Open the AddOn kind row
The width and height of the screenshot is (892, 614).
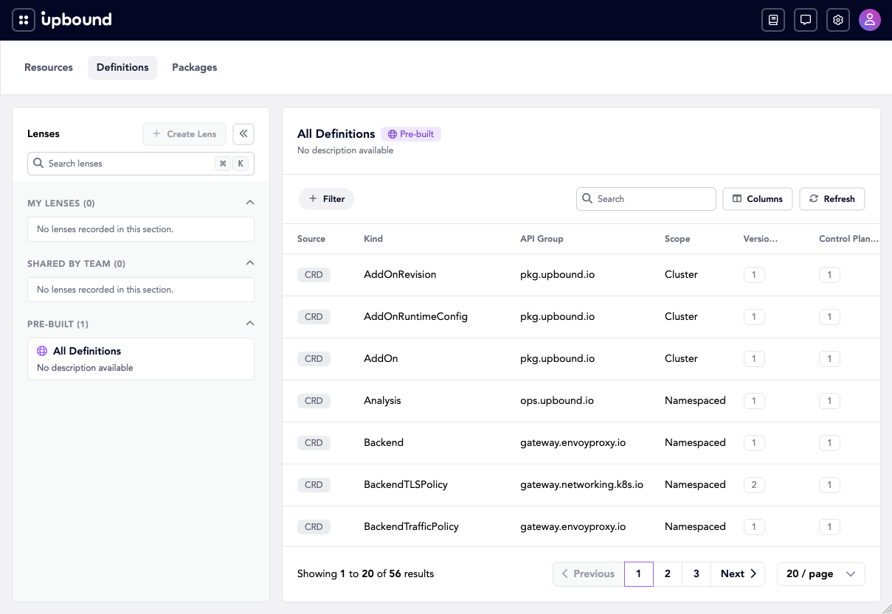(581, 359)
